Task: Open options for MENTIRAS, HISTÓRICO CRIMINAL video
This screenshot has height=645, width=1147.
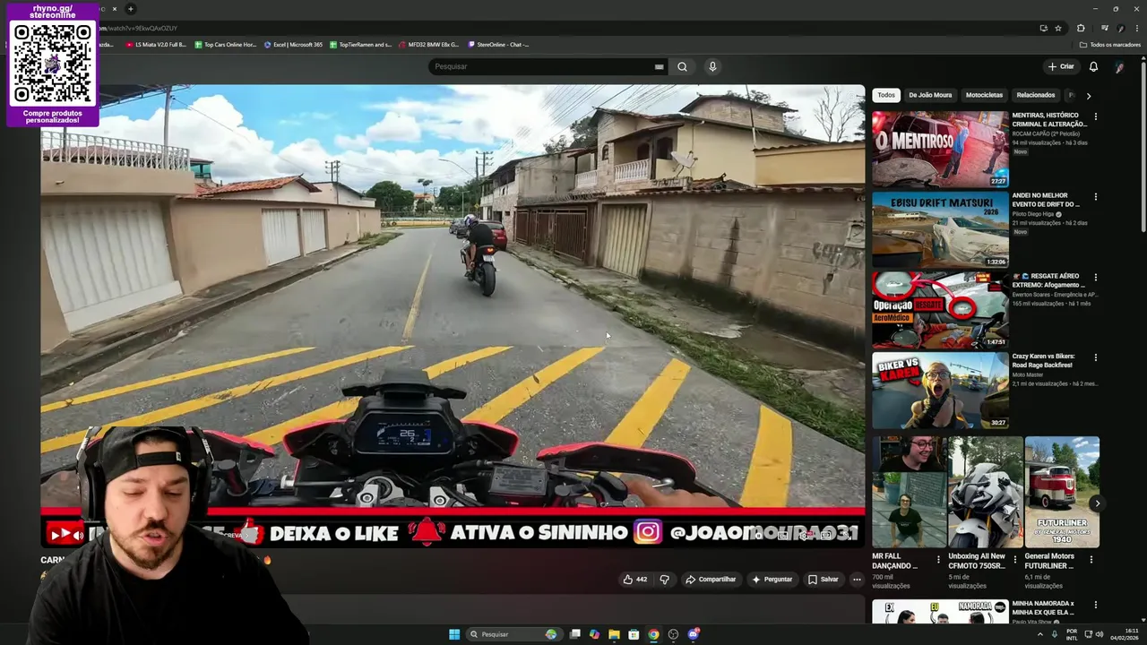Action: tap(1095, 116)
